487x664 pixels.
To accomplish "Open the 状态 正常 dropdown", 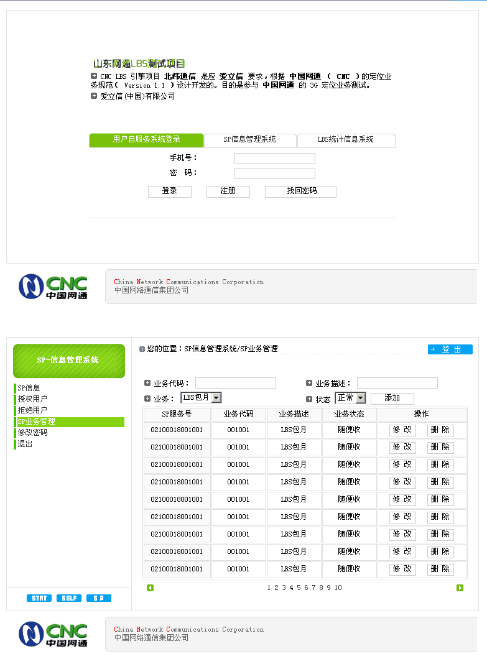I will [351, 398].
